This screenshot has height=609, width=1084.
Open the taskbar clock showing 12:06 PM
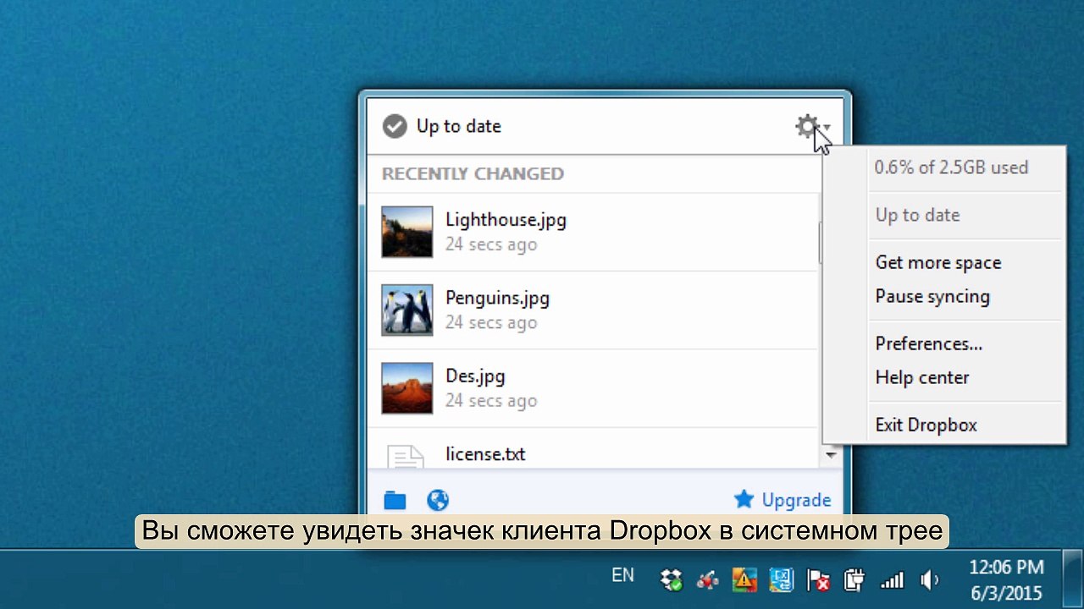point(1006,579)
